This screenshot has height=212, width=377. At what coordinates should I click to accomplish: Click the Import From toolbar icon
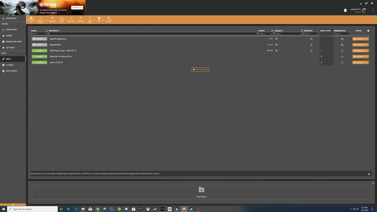tap(90, 19)
